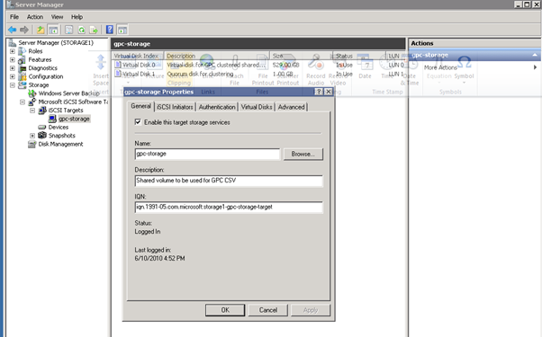Click the '1.00 GB' size cell

coord(283,74)
